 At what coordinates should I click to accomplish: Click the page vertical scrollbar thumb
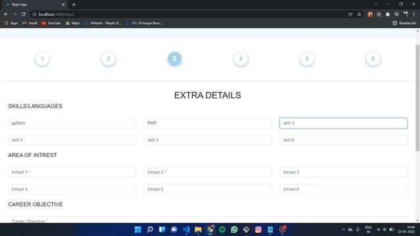[417, 98]
